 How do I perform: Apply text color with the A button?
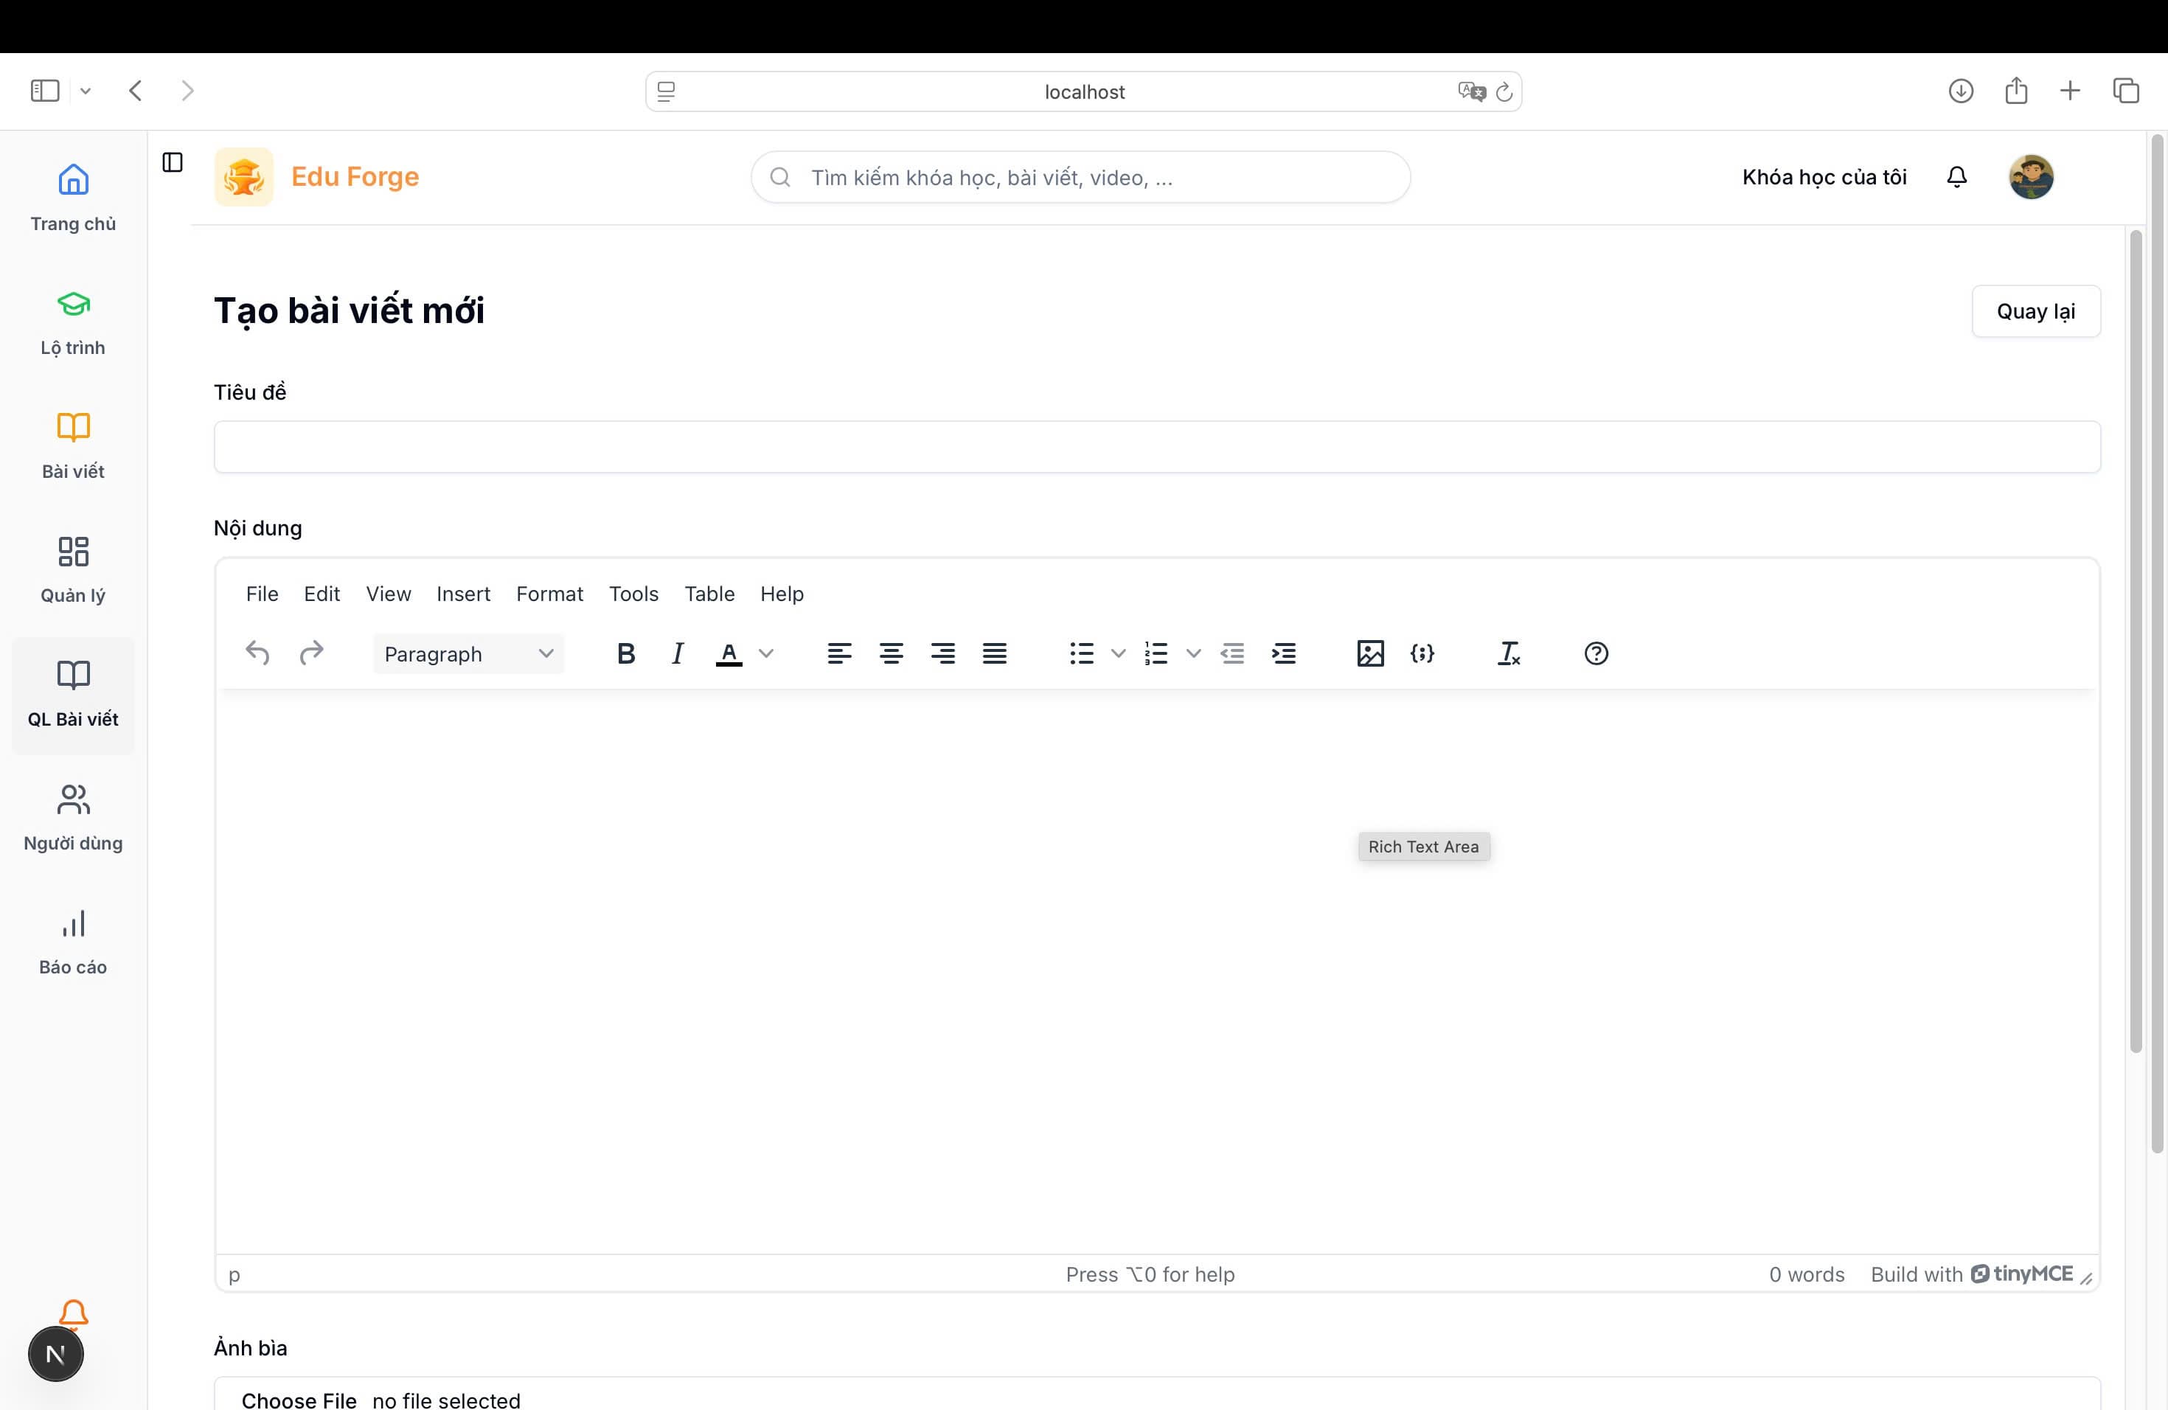(729, 653)
